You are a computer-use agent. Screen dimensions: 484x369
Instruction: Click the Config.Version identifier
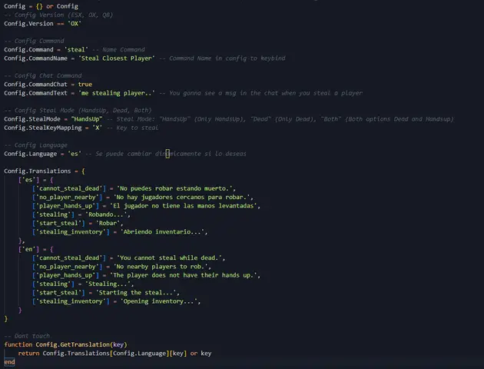tap(28, 24)
